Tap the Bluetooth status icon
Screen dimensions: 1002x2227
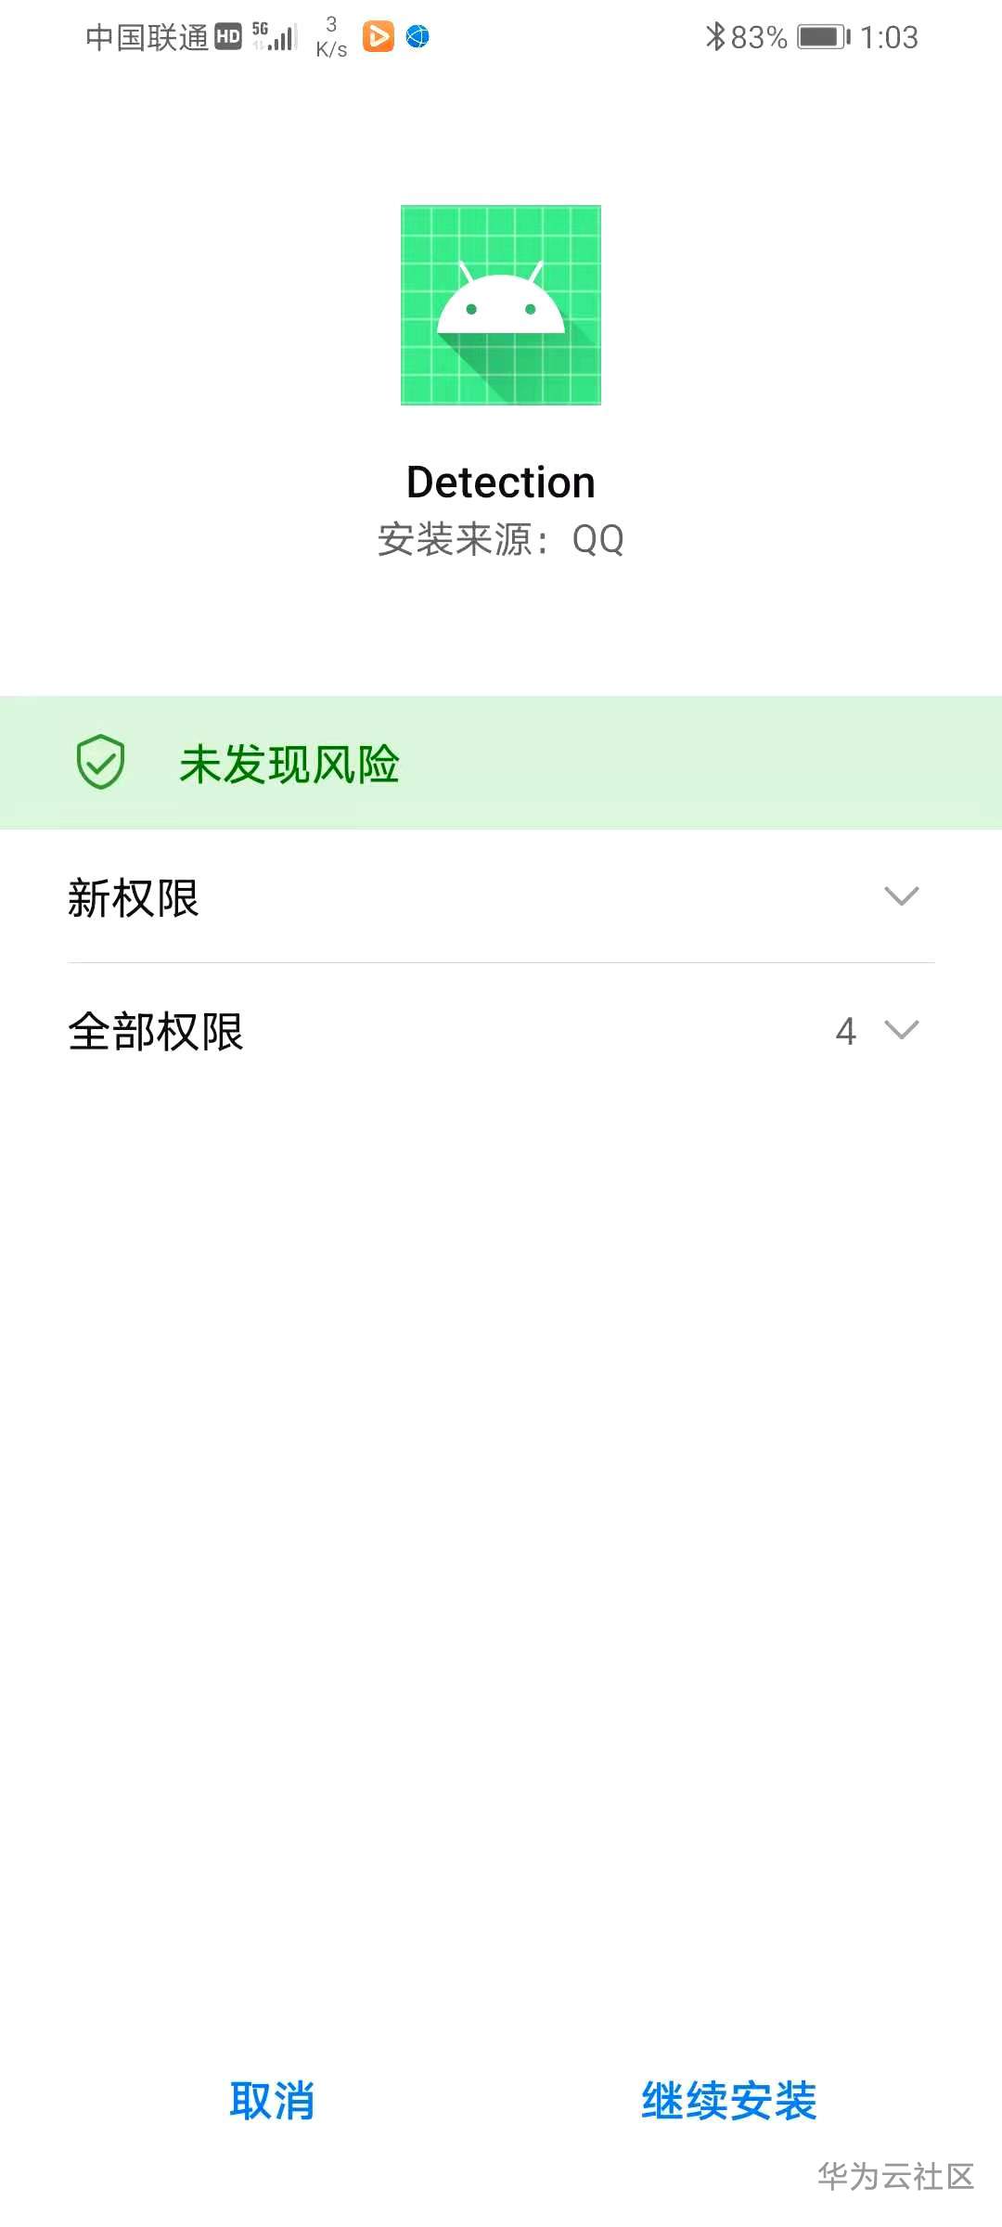[x=714, y=37]
